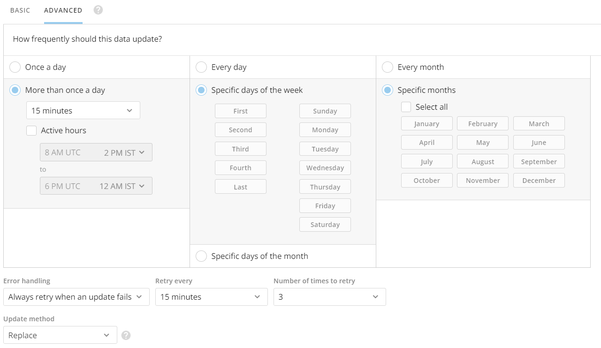Select the Every month option

pyautogui.click(x=388, y=67)
